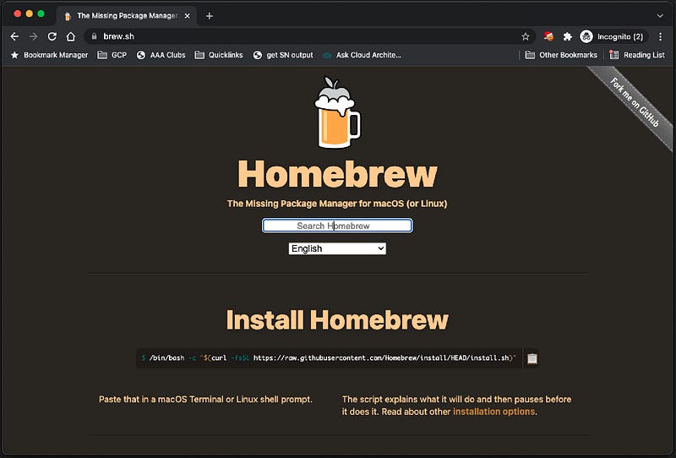Select The Missing Package Manager tab
Screen dimensions: 676x458
(126, 16)
